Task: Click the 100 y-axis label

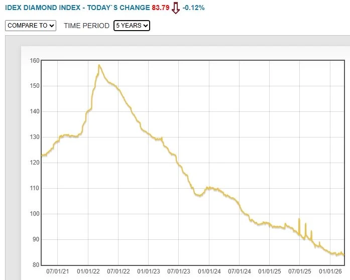Action: click(x=35, y=214)
